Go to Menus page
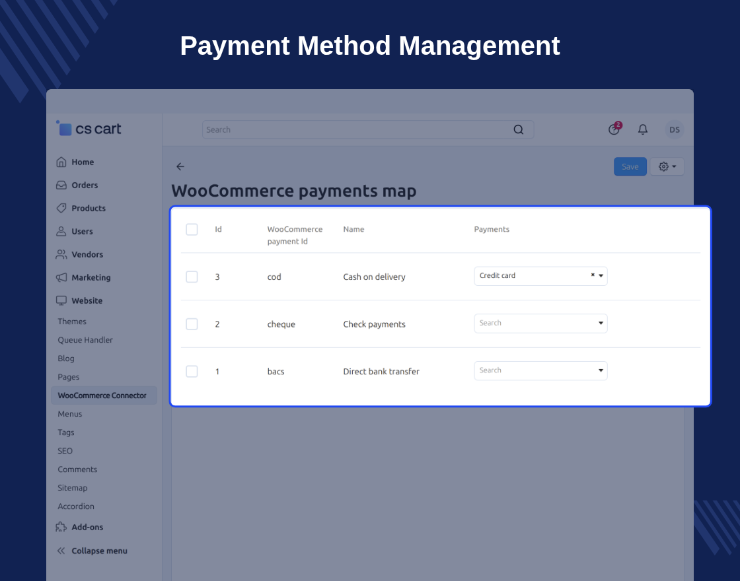740x581 pixels. coord(70,413)
